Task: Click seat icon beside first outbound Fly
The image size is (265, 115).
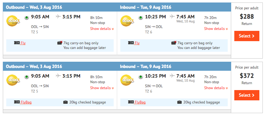Action: pos(17,43)
